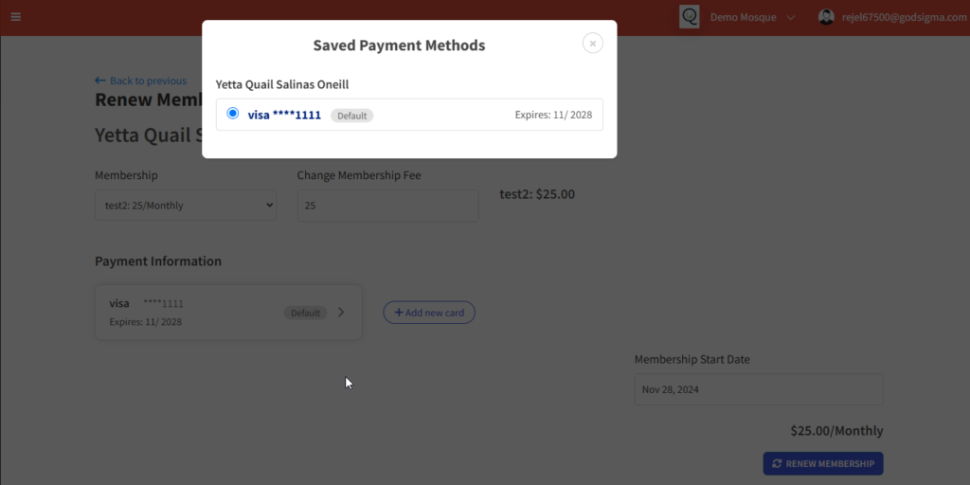Image resolution: width=970 pixels, height=485 pixels.
Task: Expand the Demo Mosque dropdown chevron
Action: pyautogui.click(x=791, y=17)
